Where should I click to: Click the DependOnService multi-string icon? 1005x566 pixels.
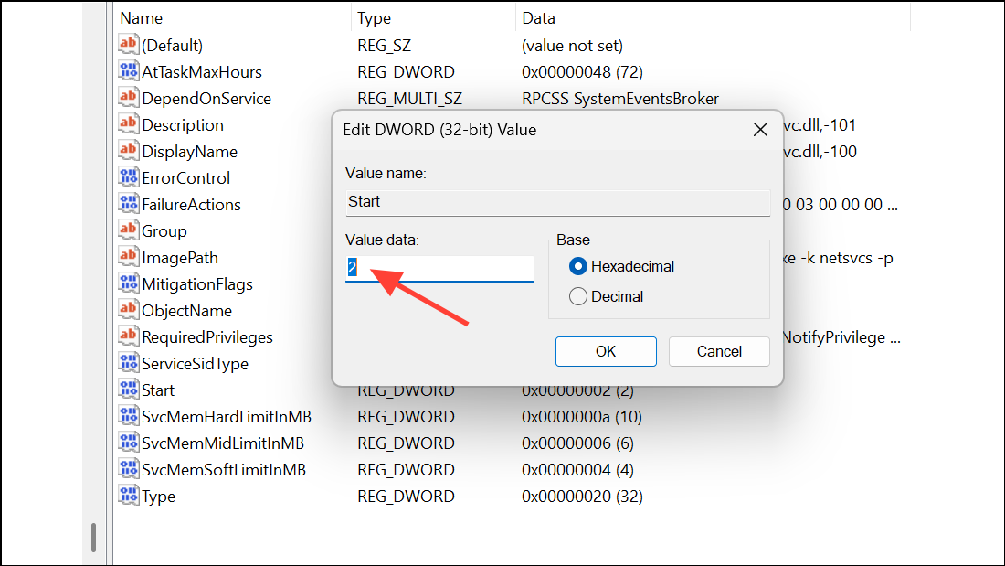[x=127, y=98]
